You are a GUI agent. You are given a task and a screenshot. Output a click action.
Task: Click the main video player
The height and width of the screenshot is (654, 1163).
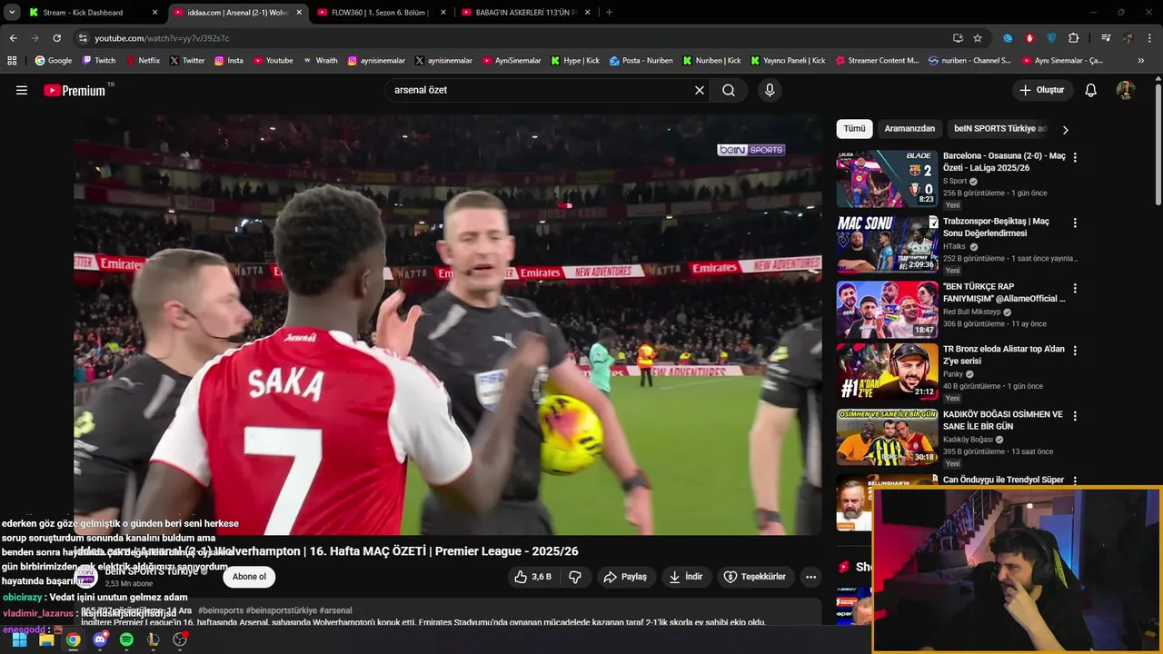[x=448, y=325]
